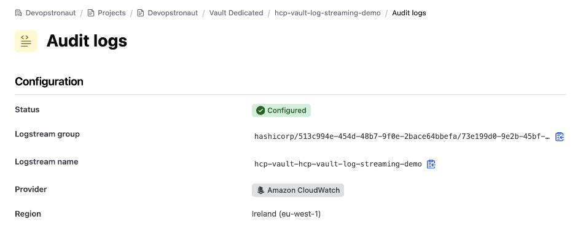Click the document icon before Projects breadcrumb

91,13
